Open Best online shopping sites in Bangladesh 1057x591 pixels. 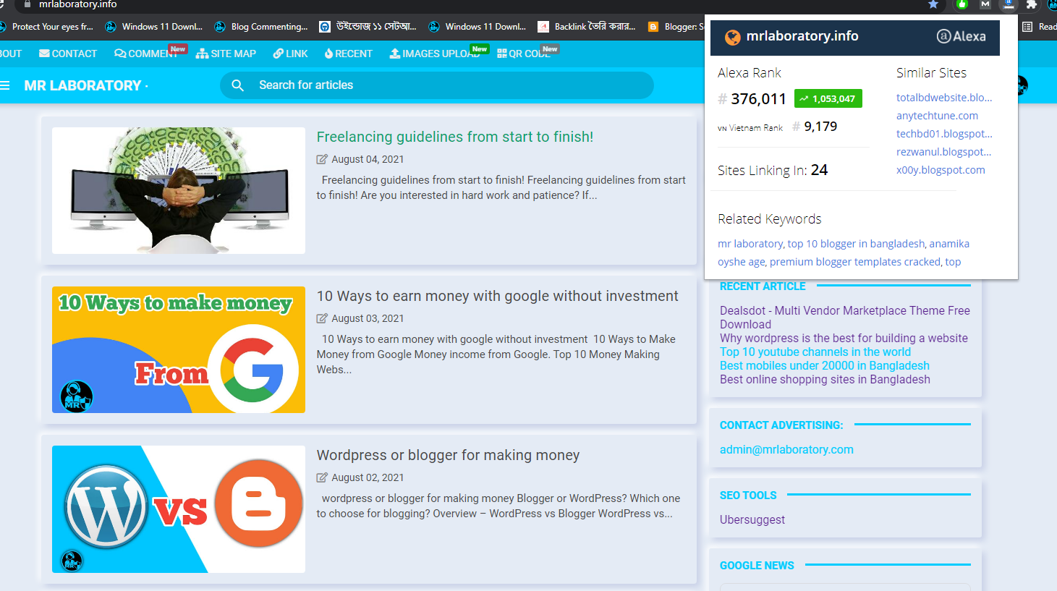coord(825,380)
